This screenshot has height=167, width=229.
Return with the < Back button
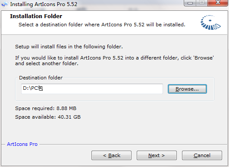coord(111,155)
